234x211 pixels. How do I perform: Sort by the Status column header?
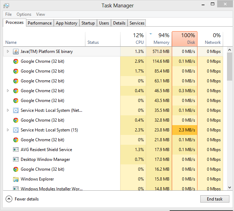103,39
